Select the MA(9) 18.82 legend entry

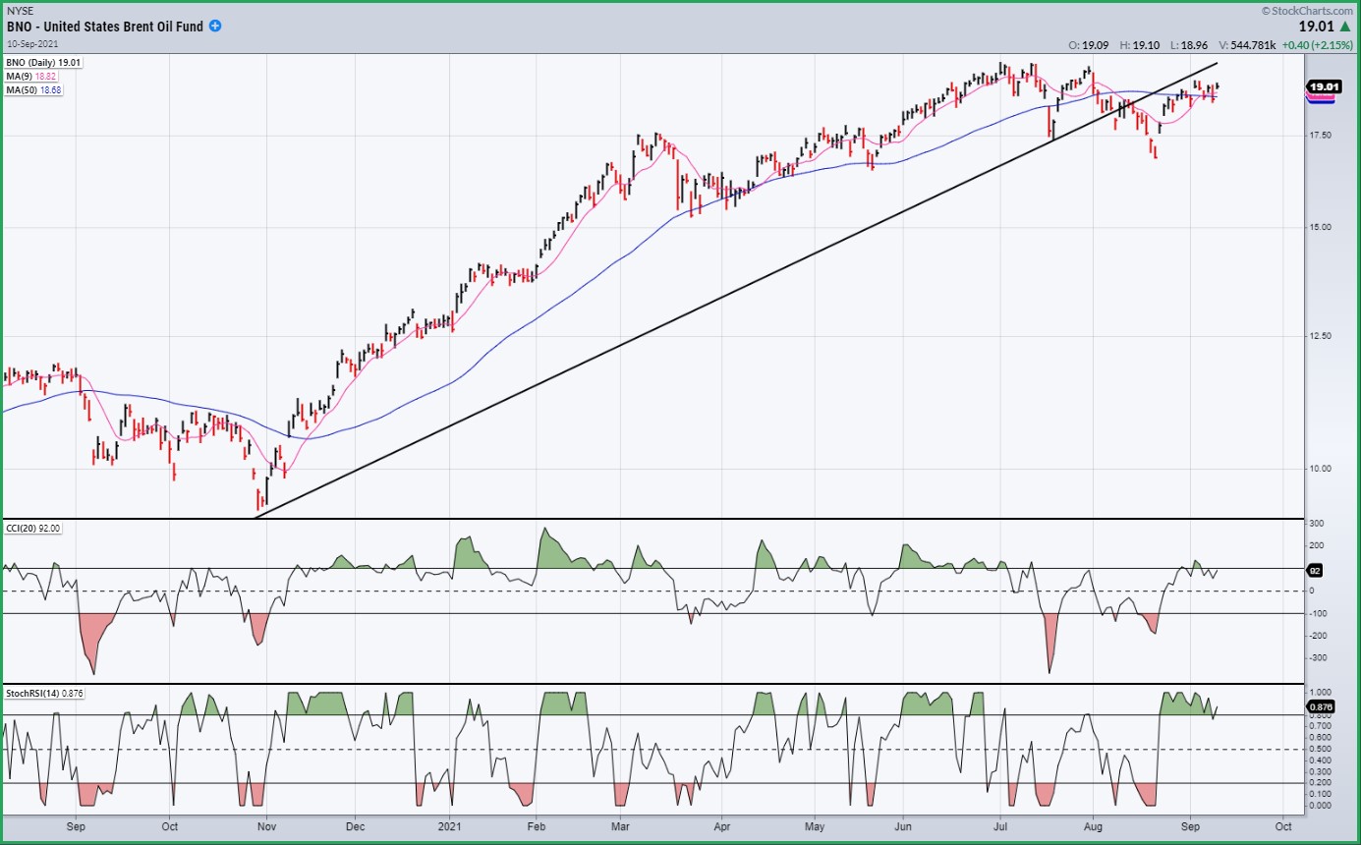(29, 76)
